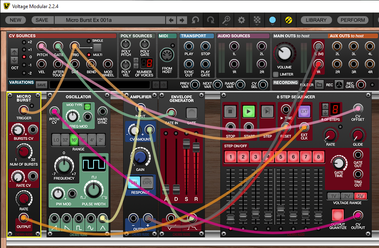
Task: Select LIN response on the Amplifier
Action: pyautogui.click(x=134, y=183)
